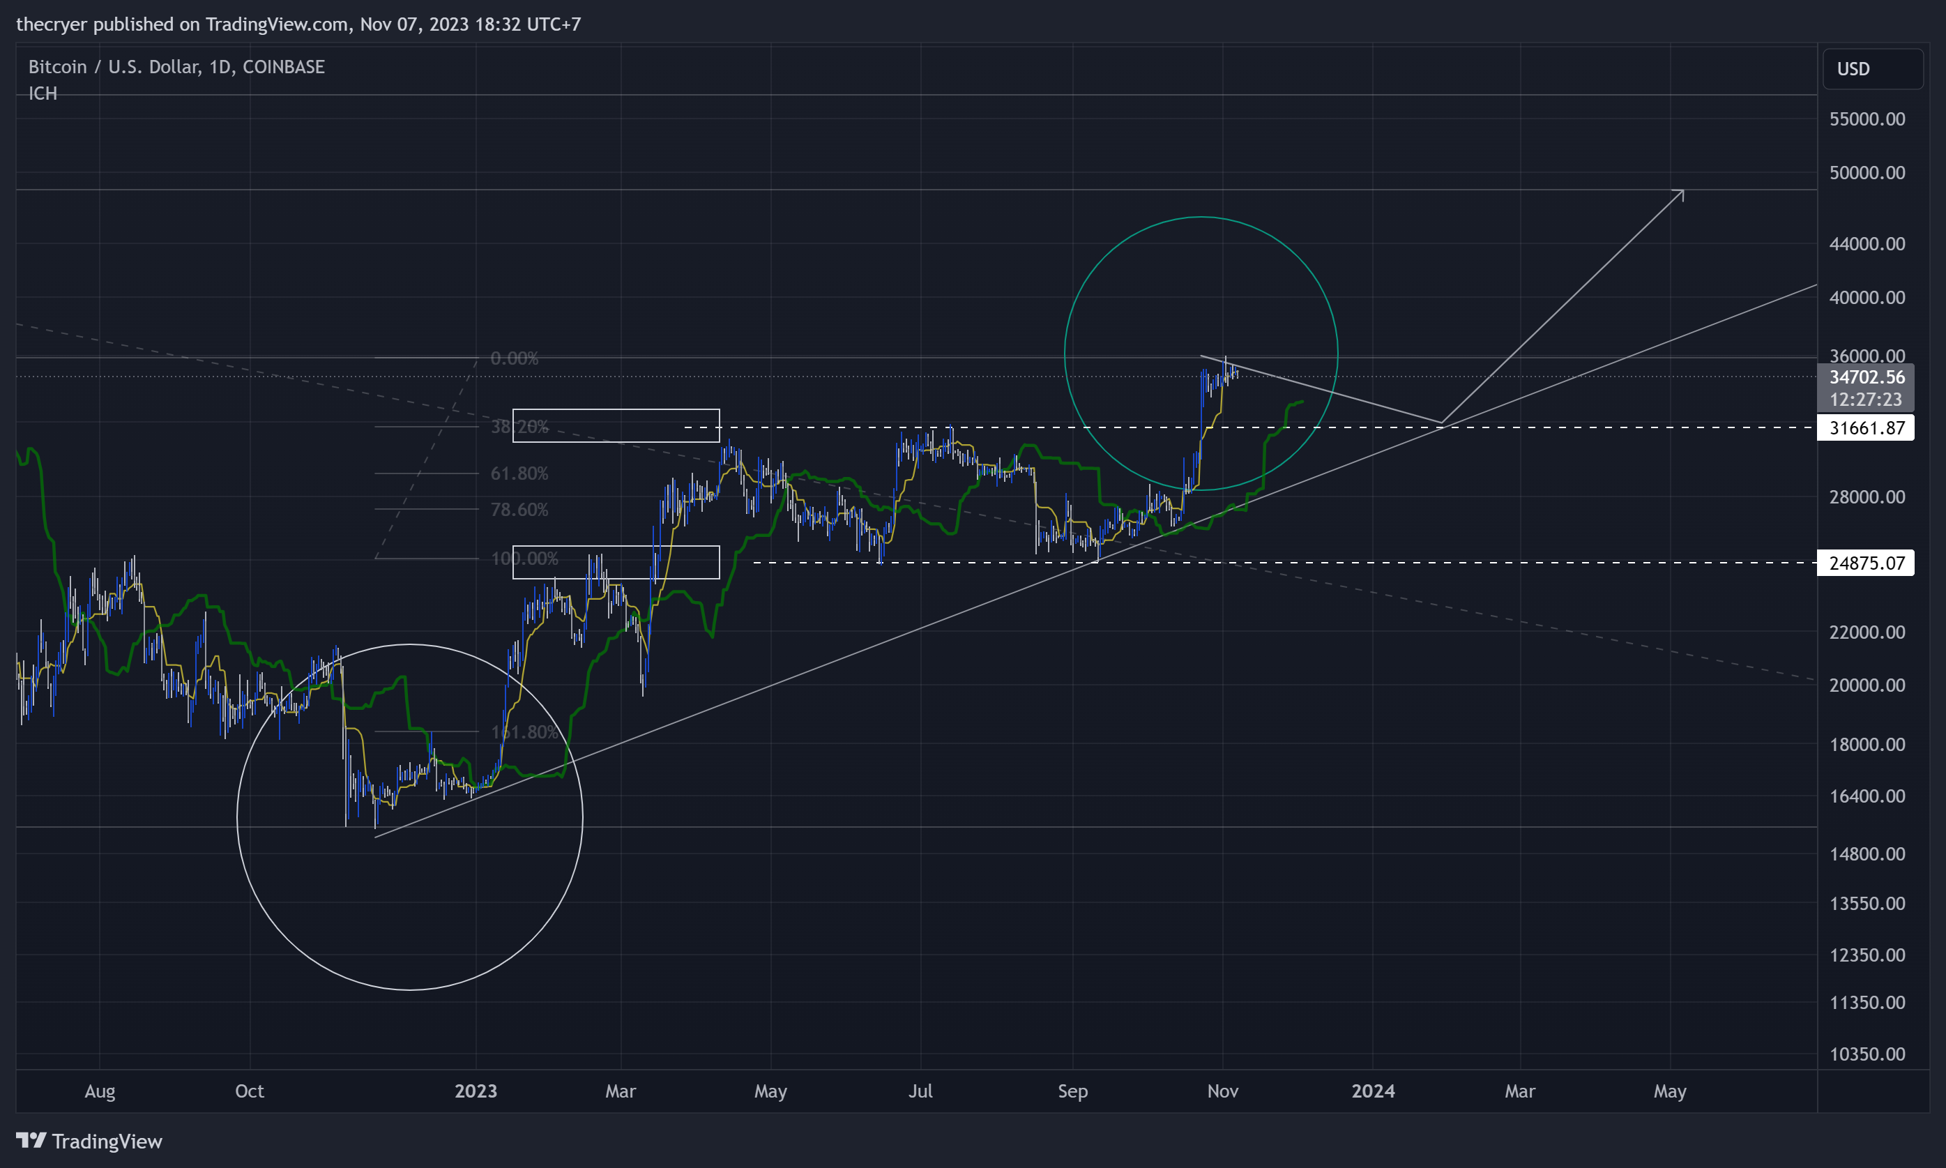This screenshot has height=1168, width=1946.
Task: Click the thecryer published header text
Action: [298, 24]
